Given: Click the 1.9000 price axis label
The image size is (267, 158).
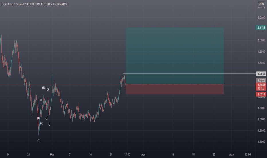Looking at the screenshot, I should coord(261,52).
